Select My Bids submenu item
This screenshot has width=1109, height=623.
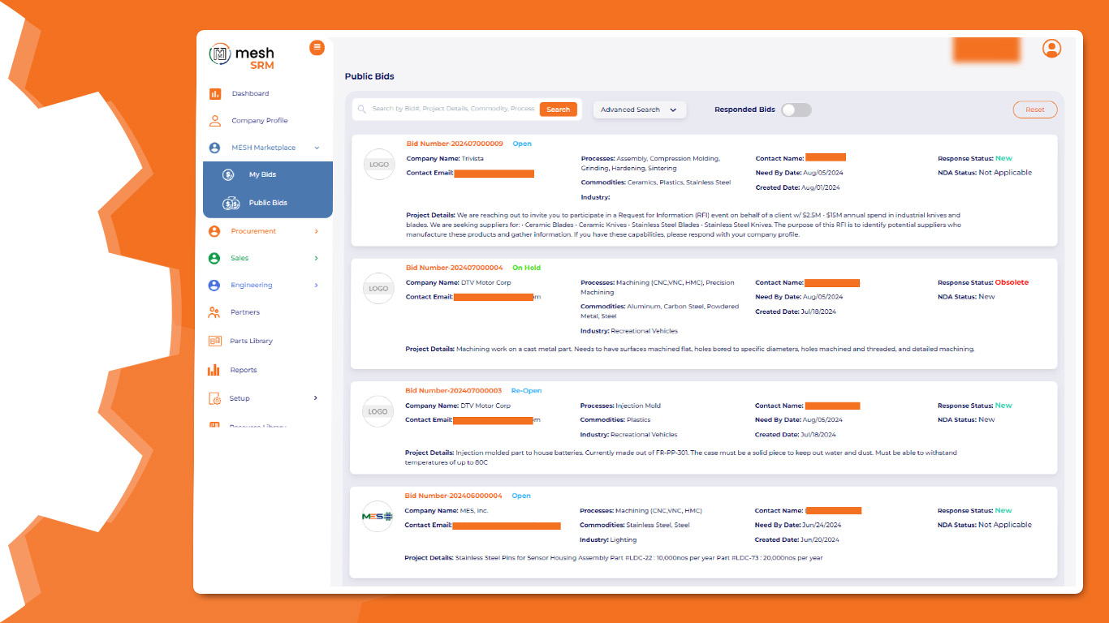(263, 175)
